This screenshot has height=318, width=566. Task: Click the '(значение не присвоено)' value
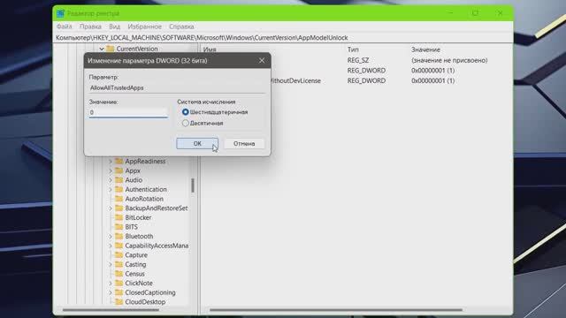[x=449, y=60]
